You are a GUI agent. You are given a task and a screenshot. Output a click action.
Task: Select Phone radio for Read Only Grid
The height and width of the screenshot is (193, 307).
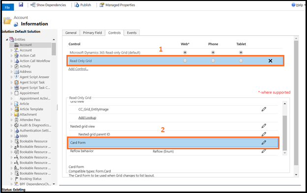pyautogui.click(x=213, y=61)
